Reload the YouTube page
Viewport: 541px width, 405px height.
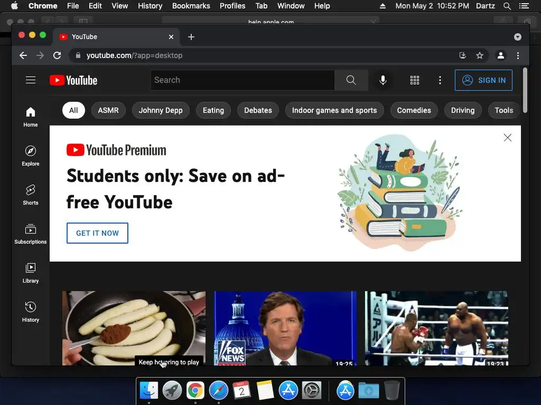(57, 55)
